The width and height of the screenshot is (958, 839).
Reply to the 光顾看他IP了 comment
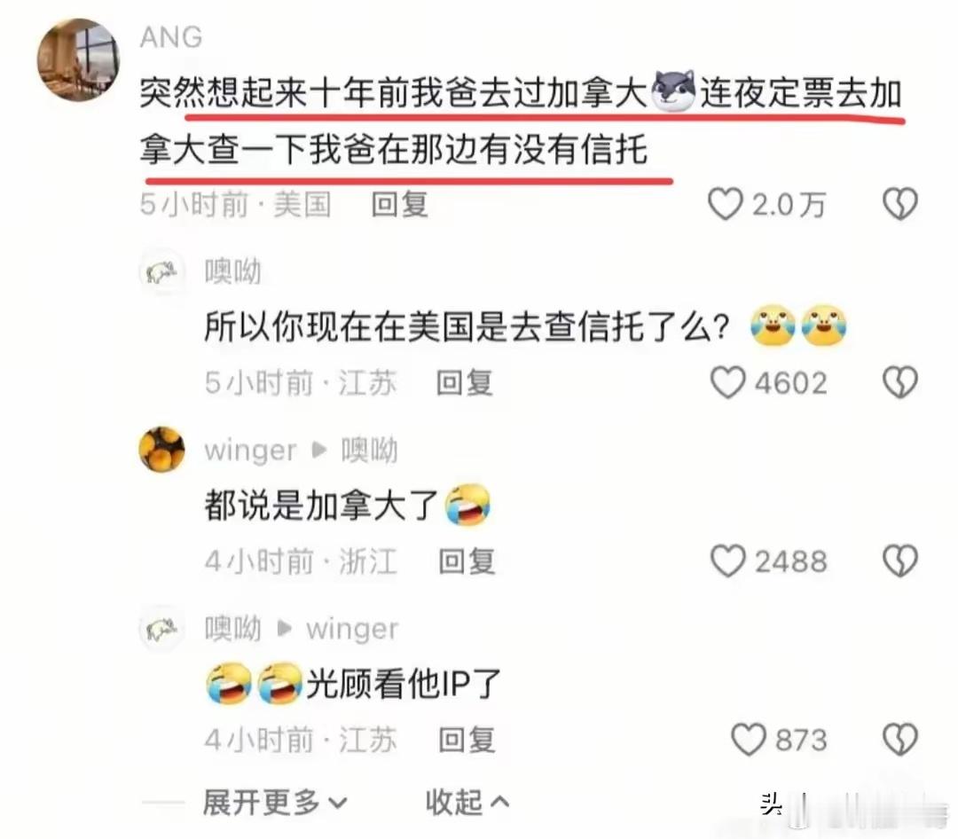467,740
